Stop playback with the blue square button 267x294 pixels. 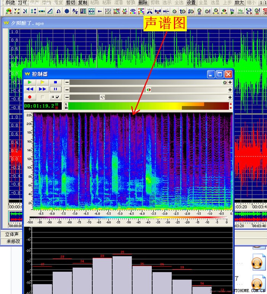pos(55,82)
